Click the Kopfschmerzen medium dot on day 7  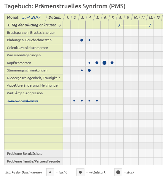(112, 63)
